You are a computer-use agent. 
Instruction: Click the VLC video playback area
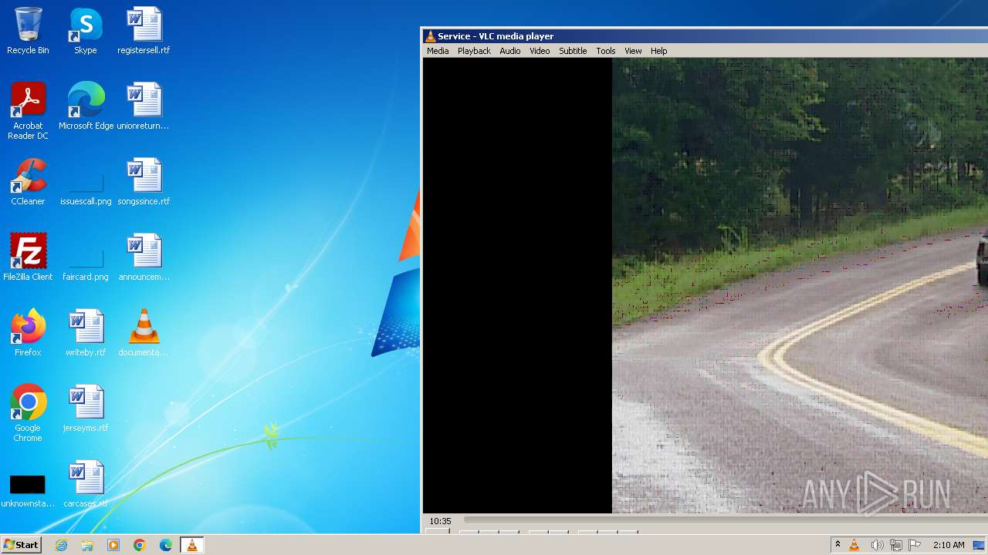pyautogui.click(x=705, y=285)
